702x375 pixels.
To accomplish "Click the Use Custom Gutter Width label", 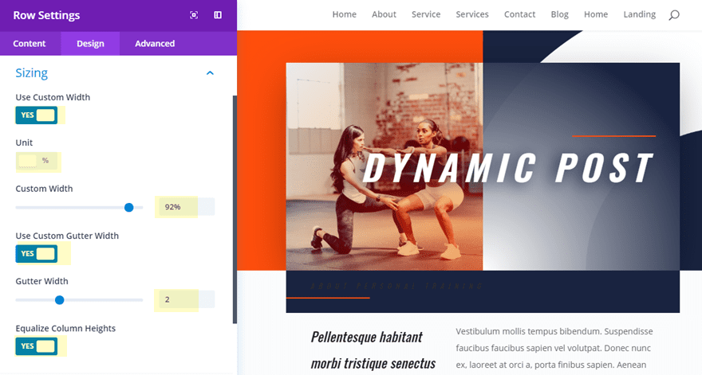I will (x=67, y=236).
